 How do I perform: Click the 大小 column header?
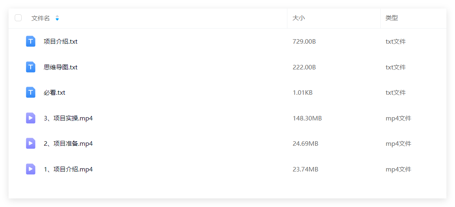point(298,18)
